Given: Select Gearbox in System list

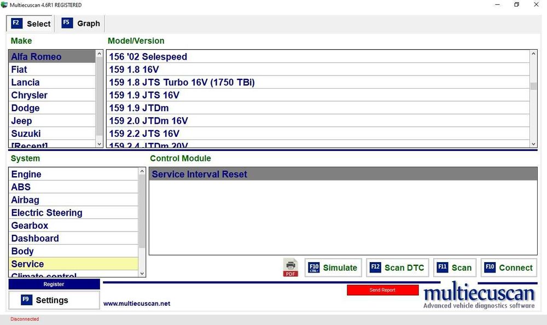Looking at the screenshot, I should [74, 226].
